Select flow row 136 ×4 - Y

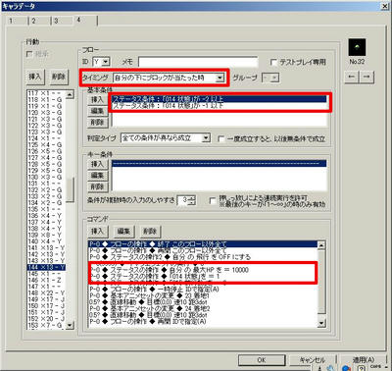(x=46, y=216)
